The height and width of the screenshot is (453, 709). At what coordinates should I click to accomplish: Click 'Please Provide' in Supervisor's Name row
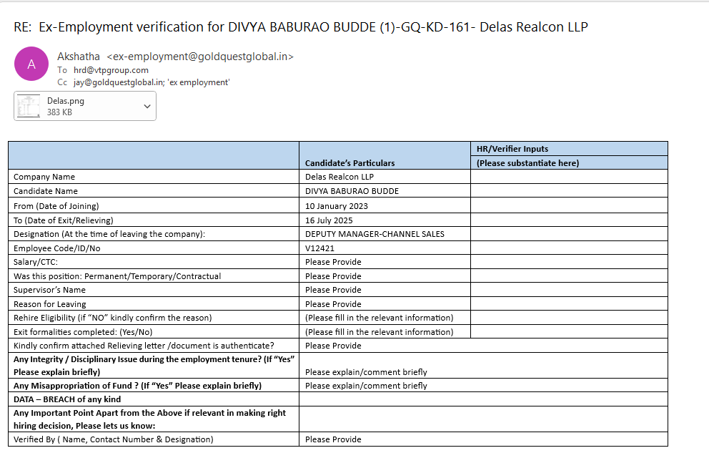(333, 290)
